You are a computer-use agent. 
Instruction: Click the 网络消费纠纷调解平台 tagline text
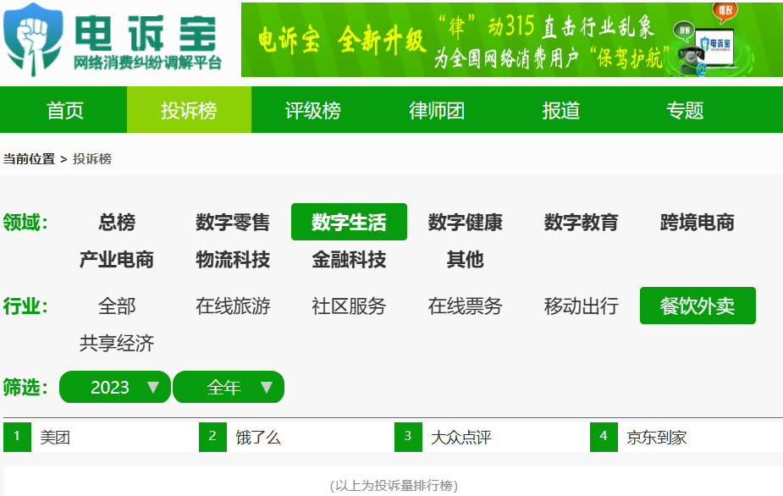pos(148,63)
